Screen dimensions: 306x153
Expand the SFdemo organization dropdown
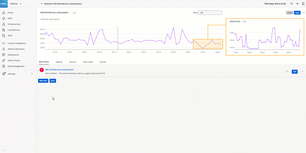(x=21, y=4)
